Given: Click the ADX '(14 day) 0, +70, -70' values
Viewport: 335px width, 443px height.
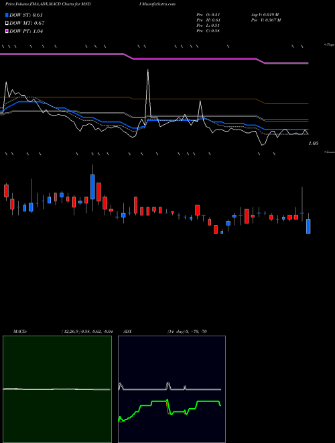Looking at the screenshot, I should [187, 332].
